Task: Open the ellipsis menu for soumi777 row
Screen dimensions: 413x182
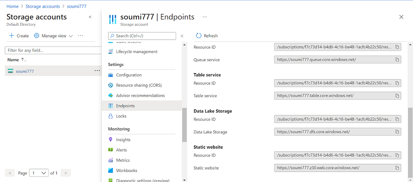Action: [x=97, y=71]
